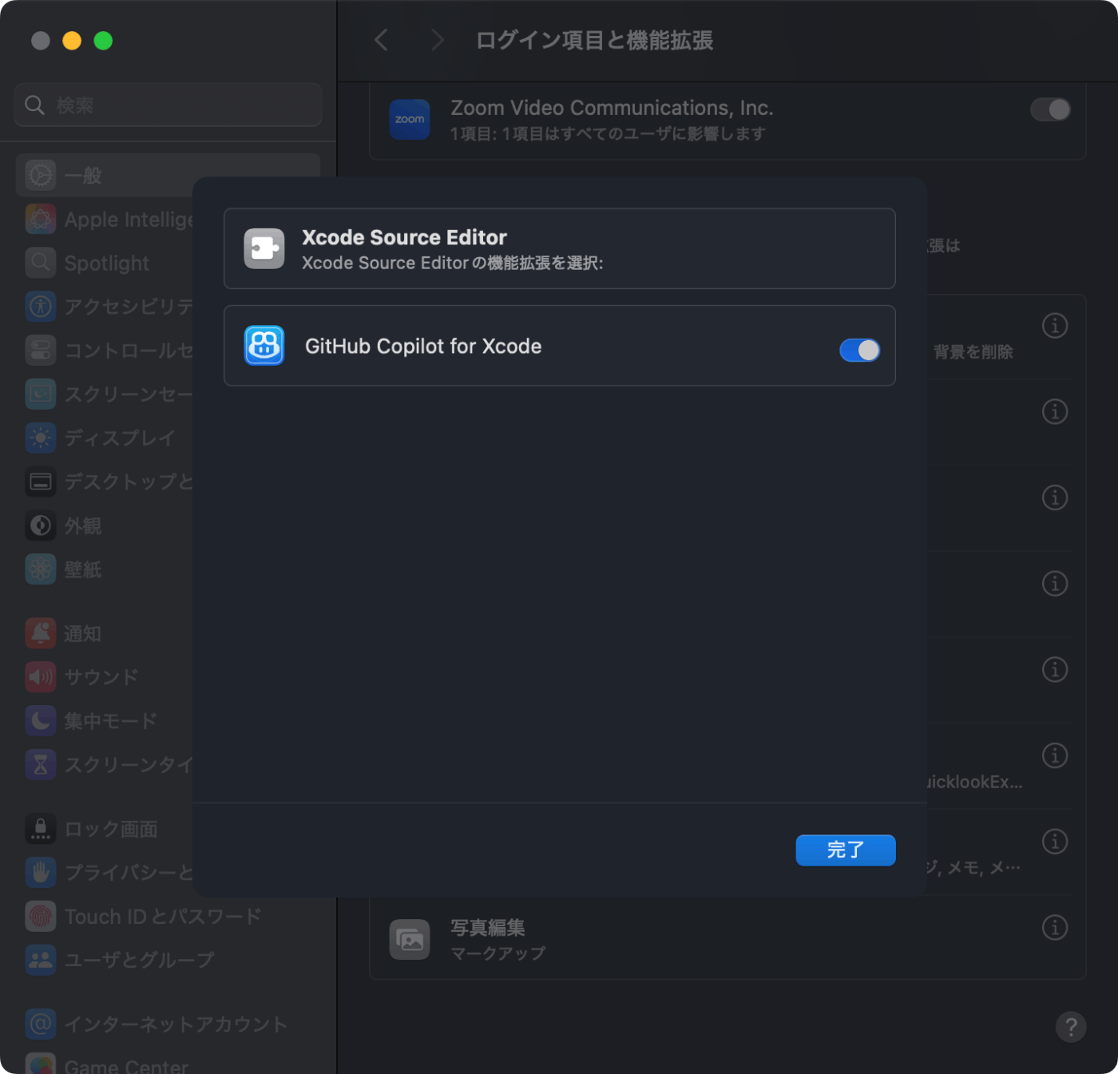Click the ユーザとグループ icon
This screenshot has width=1118, height=1074.
click(x=41, y=960)
